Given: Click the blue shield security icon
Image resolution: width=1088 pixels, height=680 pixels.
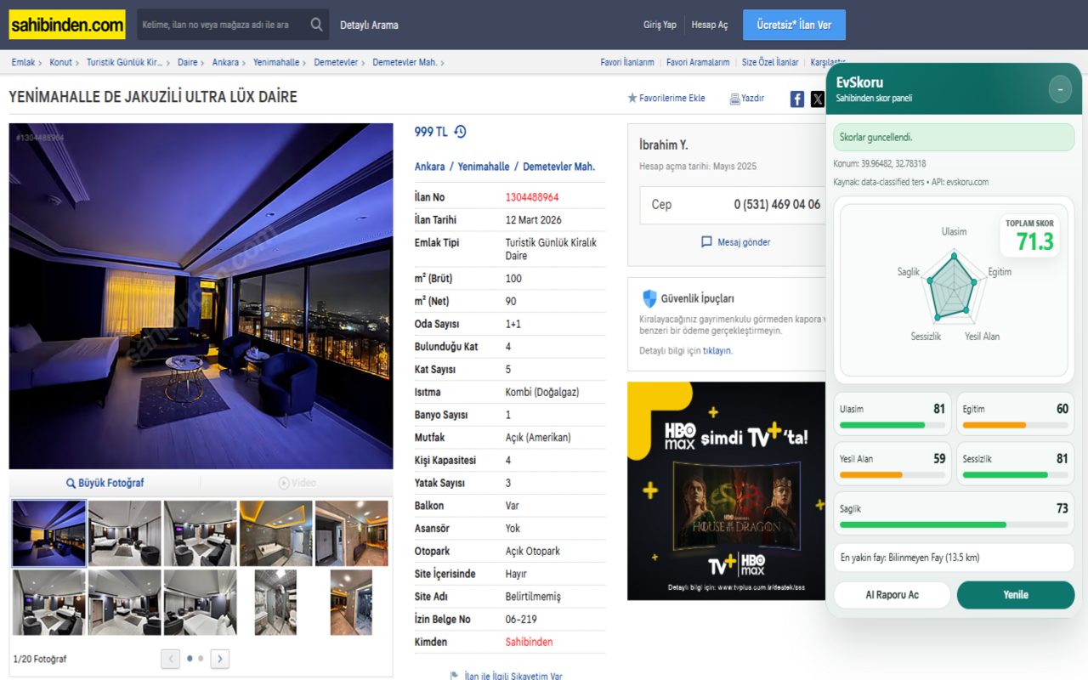Looking at the screenshot, I should pyautogui.click(x=649, y=298).
